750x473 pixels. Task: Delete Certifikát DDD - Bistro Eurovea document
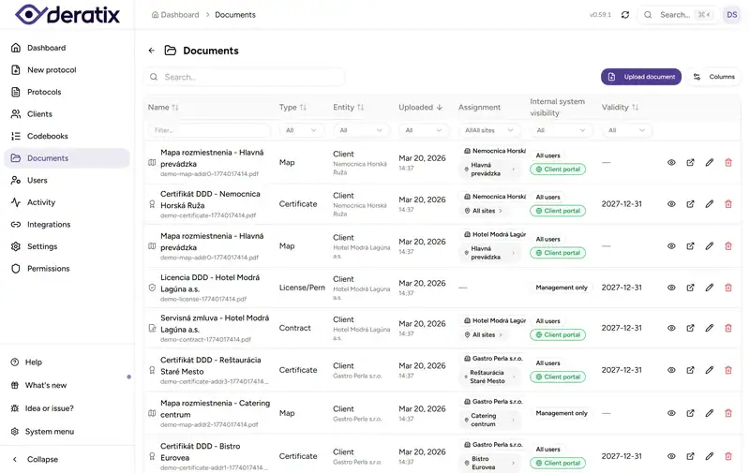pos(728,456)
